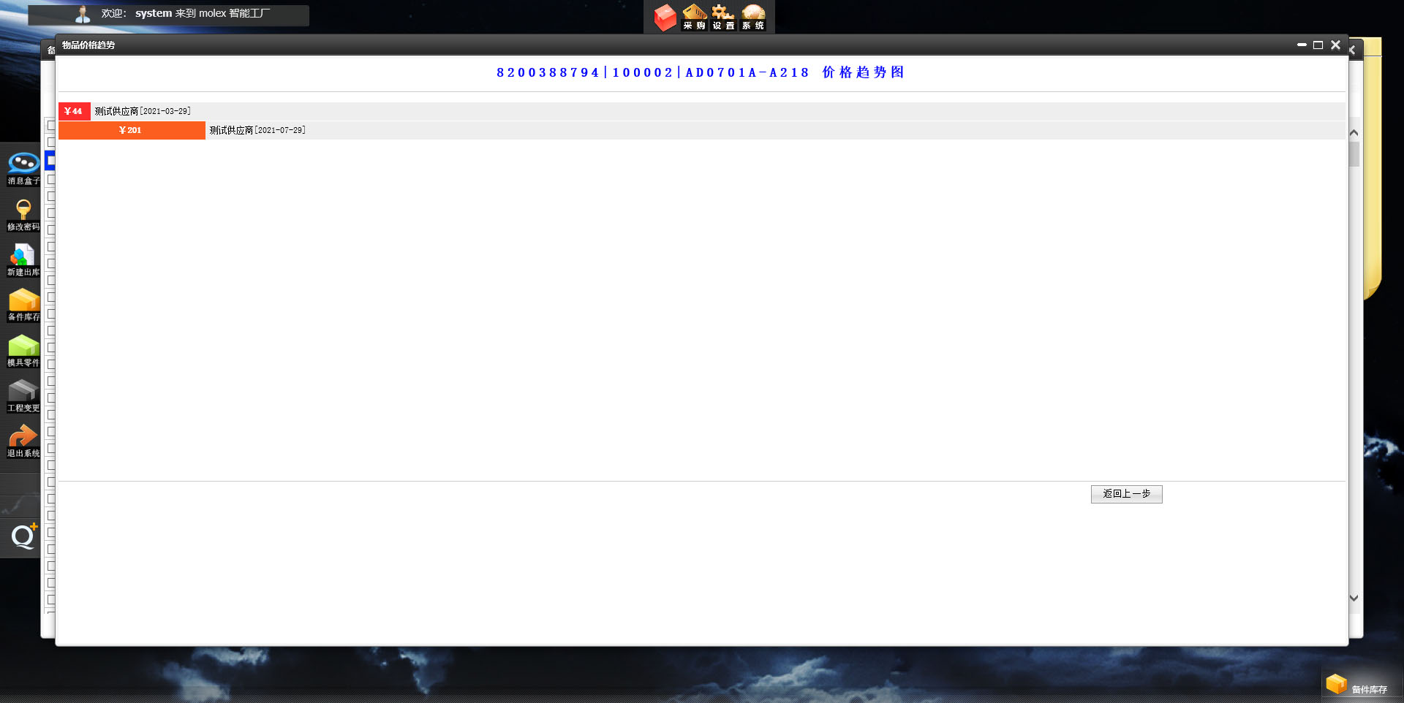The image size is (1404, 703).
Task: Click the red ¥44 price bar
Action: (x=74, y=111)
